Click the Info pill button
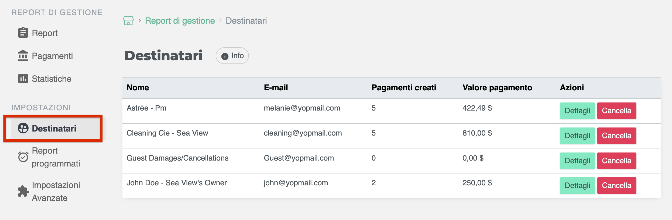The height and width of the screenshot is (220, 672). 232,56
